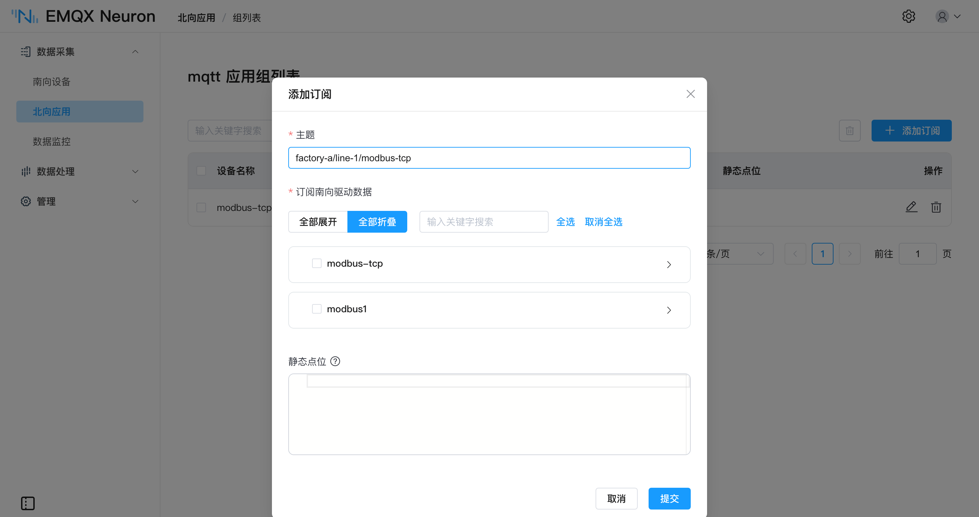The image size is (979, 517).
Task: Click the 管理 gear icon in the sidebar
Action: click(x=25, y=201)
